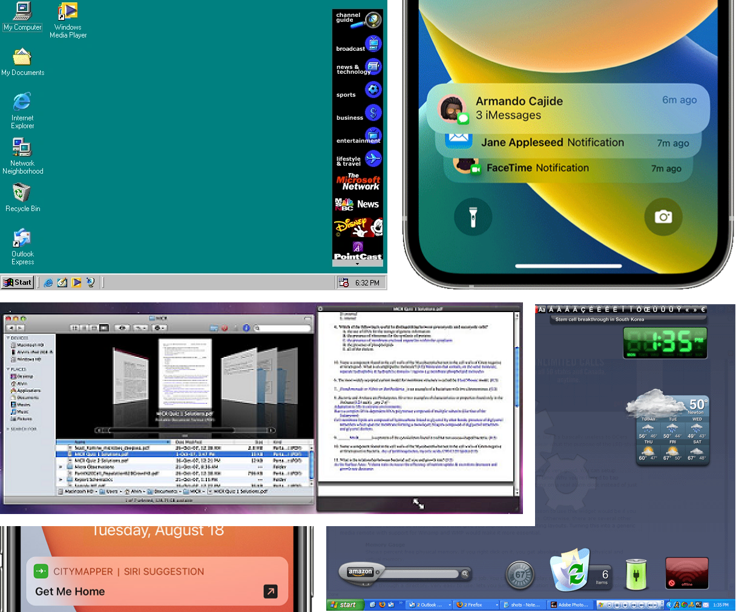Image resolution: width=736 pixels, height=612 pixels.
Task: Select MICR Quiz 2 Solutions.pdf in file list
Action: pos(185,461)
